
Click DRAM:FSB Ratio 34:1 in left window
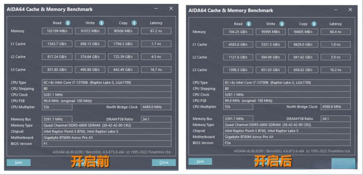(156, 119)
